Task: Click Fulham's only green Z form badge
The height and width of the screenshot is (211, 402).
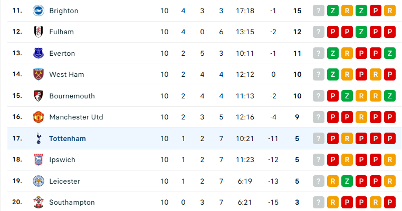Action: [361, 32]
